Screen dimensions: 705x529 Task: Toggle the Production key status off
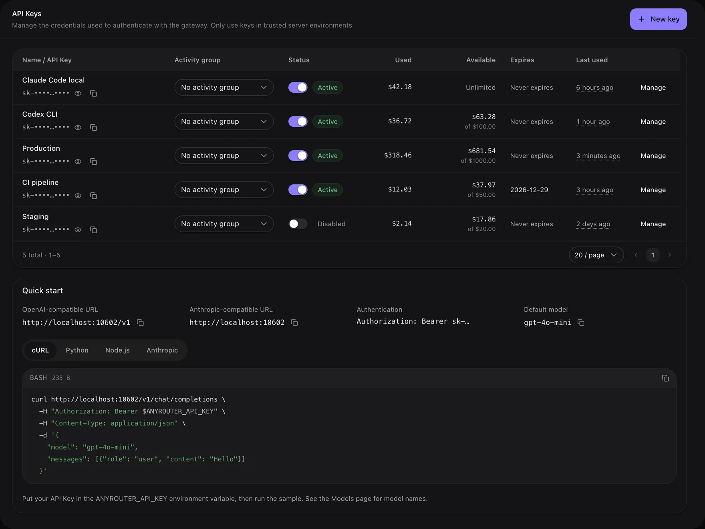298,156
